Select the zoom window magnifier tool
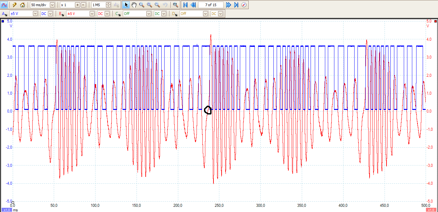This screenshot has height=212, width=438. coord(142,5)
